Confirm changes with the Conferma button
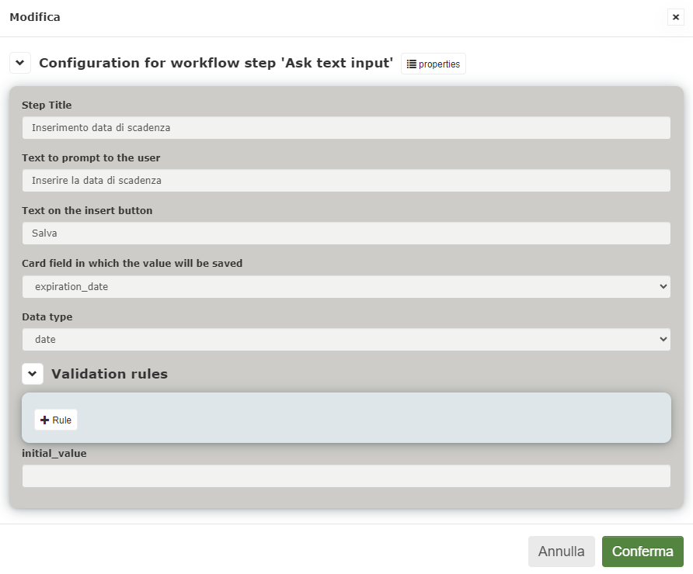 tap(643, 551)
